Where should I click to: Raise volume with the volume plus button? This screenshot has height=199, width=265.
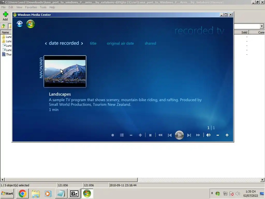(x=227, y=135)
